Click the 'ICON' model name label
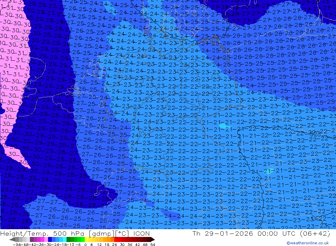336x246 pixels. click(x=142, y=233)
